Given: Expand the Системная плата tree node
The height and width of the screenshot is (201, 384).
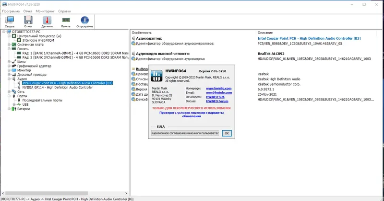Looking at the screenshot, I should point(9,45).
